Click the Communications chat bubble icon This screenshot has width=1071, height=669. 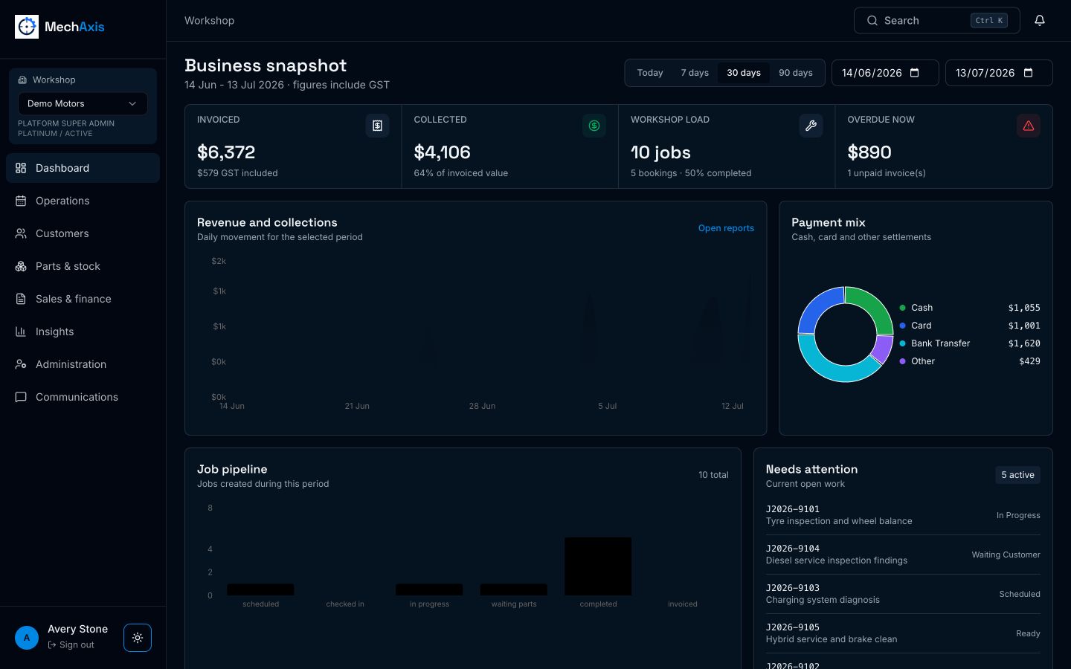tap(21, 397)
